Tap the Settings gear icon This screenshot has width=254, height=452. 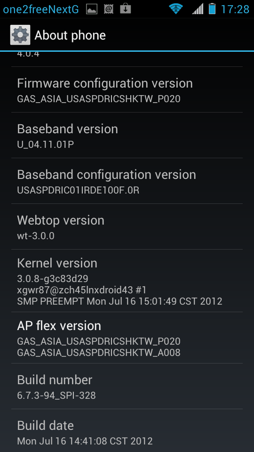click(x=20, y=35)
